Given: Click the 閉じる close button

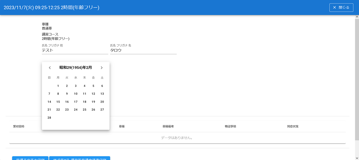Looking at the screenshot, I should tap(341, 7).
